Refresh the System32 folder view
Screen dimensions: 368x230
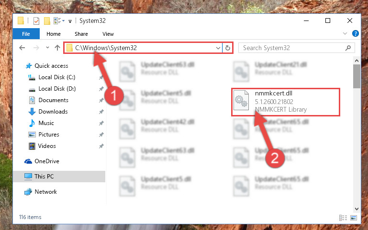point(227,48)
